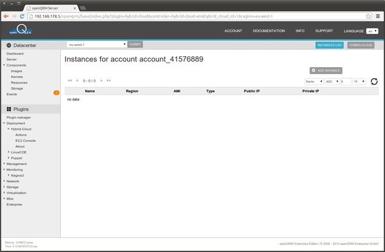385x252 pixels.
Task: Click the AMI column header
Action: [x=177, y=91]
